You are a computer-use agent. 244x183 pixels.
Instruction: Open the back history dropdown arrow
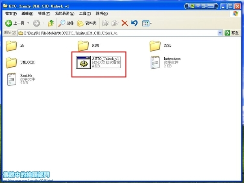28,23
